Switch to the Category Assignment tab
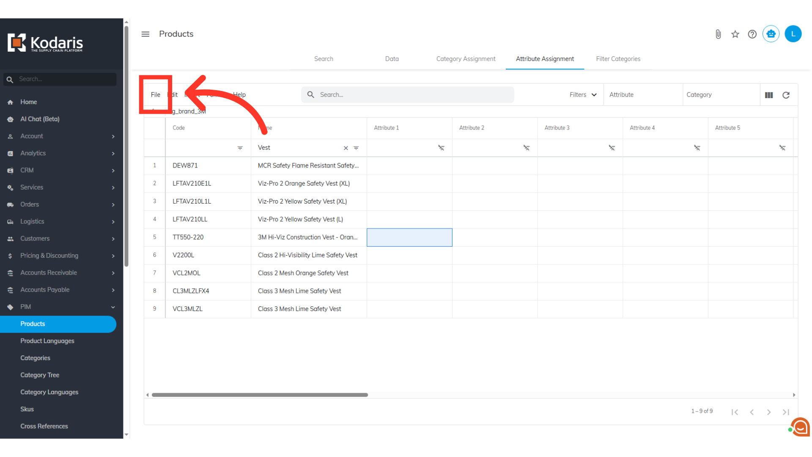This screenshot has width=812, height=457. [466, 59]
